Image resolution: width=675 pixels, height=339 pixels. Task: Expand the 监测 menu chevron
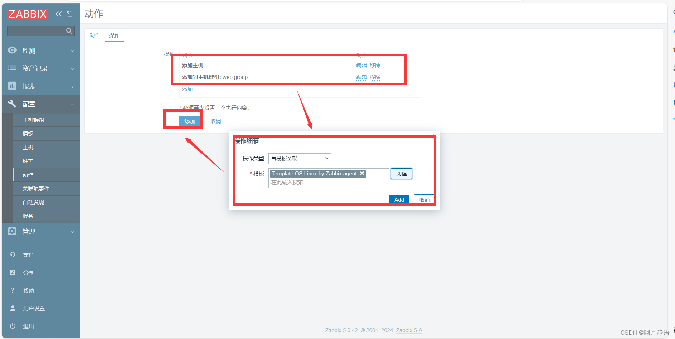tap(72, 51)
